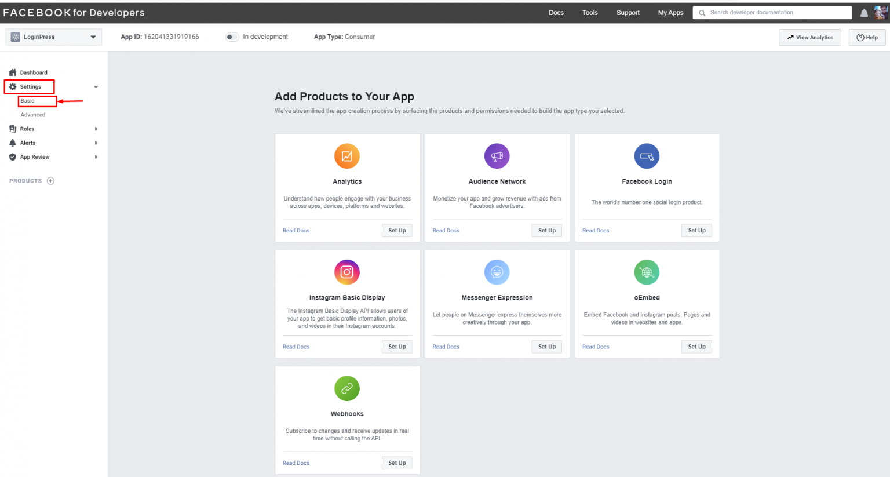The width and height of the screenshot is (890, 477).
Task: Click the Webhooks link icon
Action: 347,388
